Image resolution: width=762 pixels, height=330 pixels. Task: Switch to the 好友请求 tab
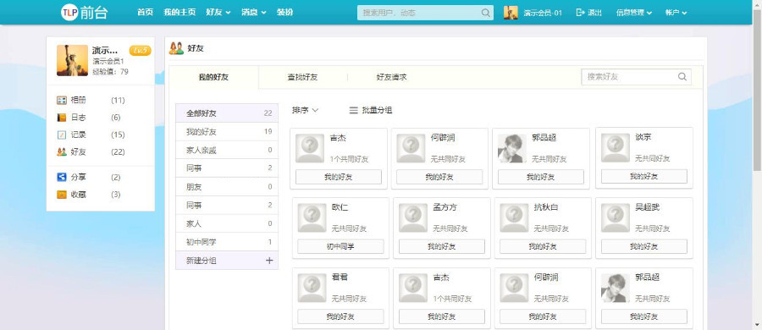392,77
